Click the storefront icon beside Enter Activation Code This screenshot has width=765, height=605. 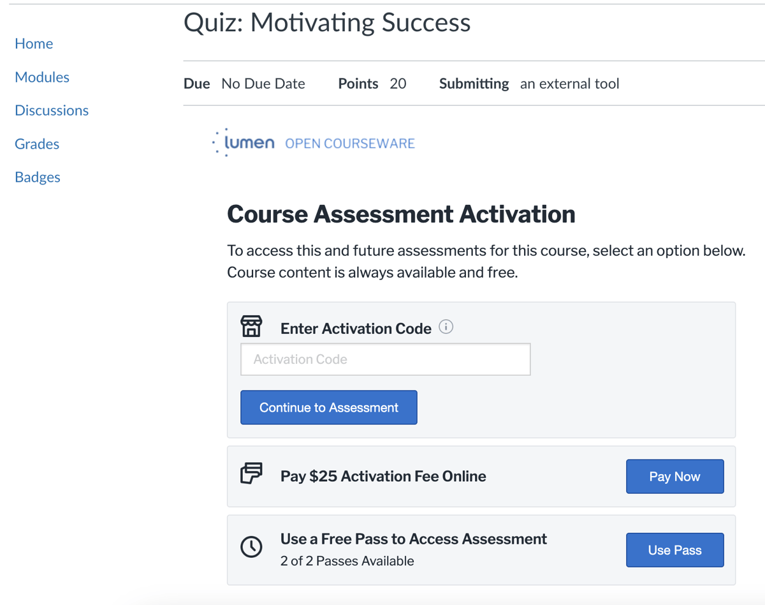[x=251, y=325]
